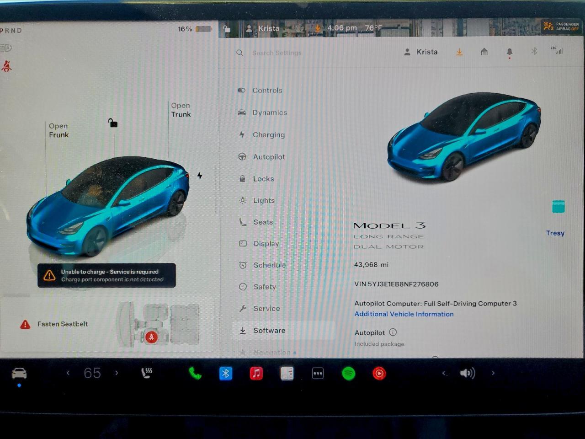This screenshot has height=439, width=585.
Task: Tap the lock icon in the status bar
Action: click(x=227, y=29)
